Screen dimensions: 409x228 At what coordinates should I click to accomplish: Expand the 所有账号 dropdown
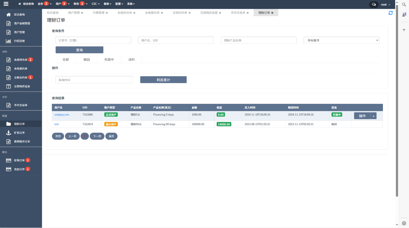pyautogui.click(x=341, y=40)
